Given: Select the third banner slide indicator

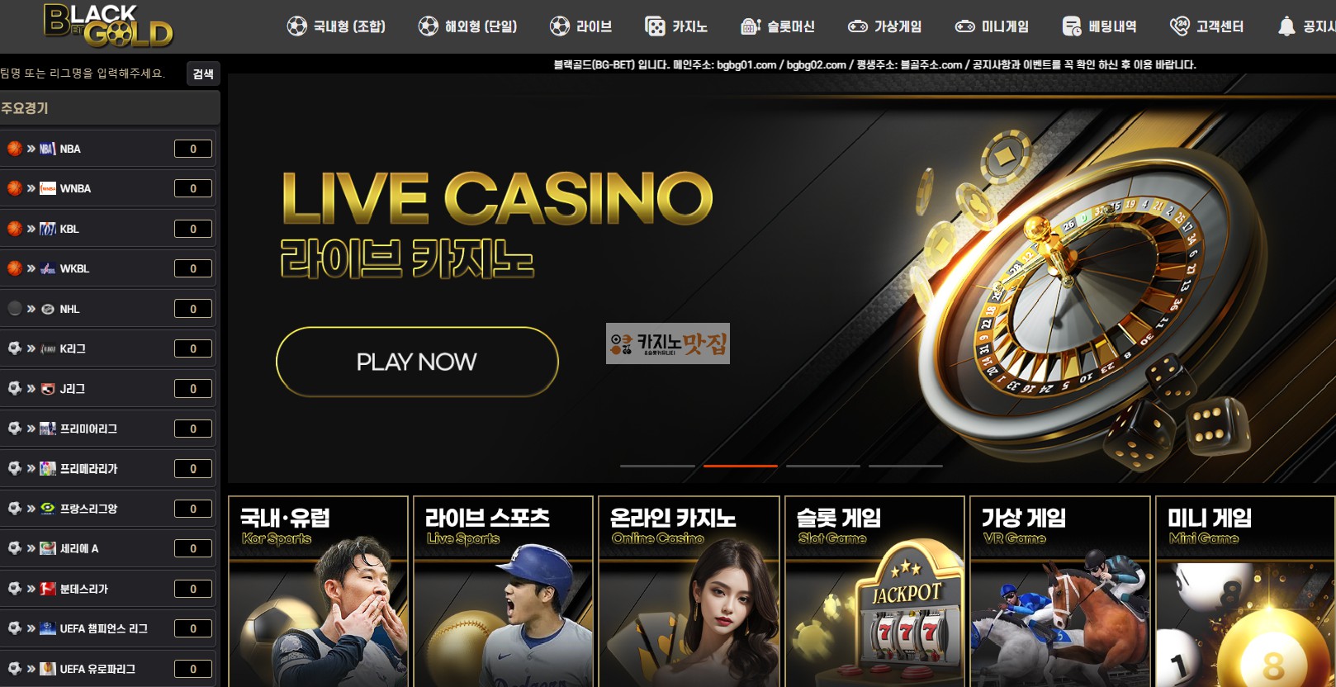Looking at the screenshot, I should coord(823,466).
